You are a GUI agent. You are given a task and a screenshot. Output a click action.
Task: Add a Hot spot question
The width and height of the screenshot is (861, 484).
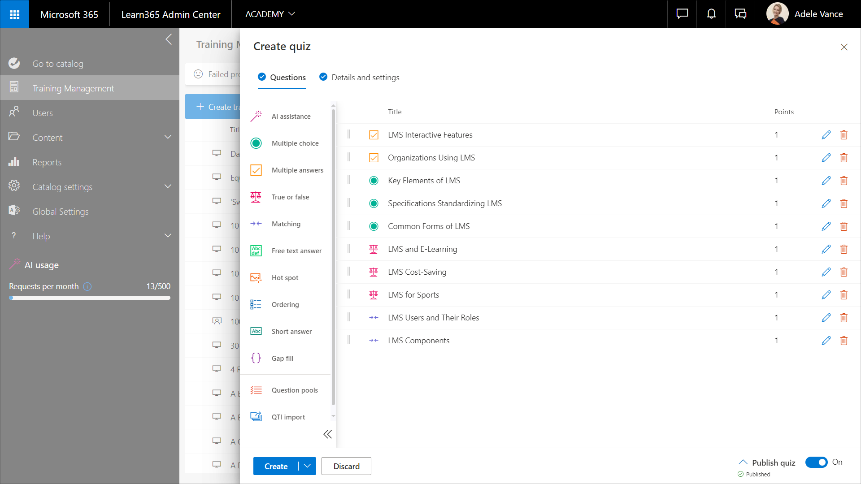(x=285, y=278)
